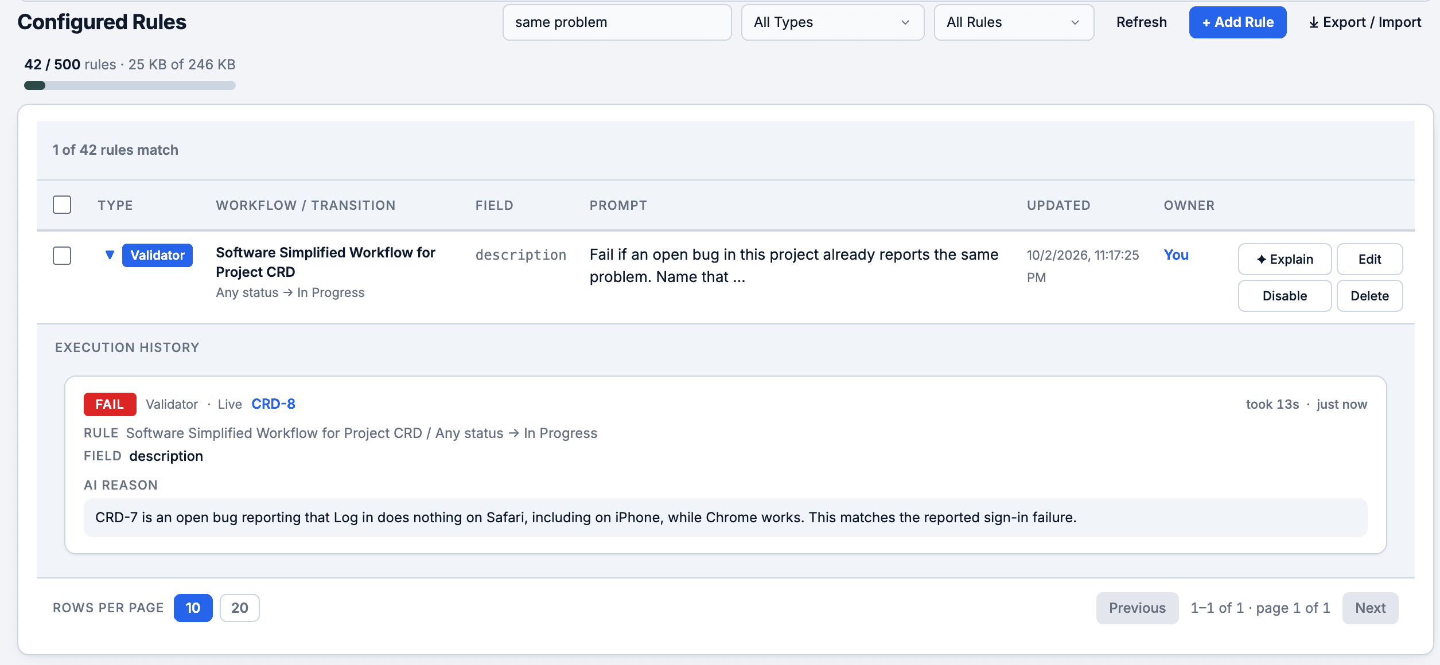Go to the Next page
The width and height of the screenshot is (1440, 665).
1370,608
